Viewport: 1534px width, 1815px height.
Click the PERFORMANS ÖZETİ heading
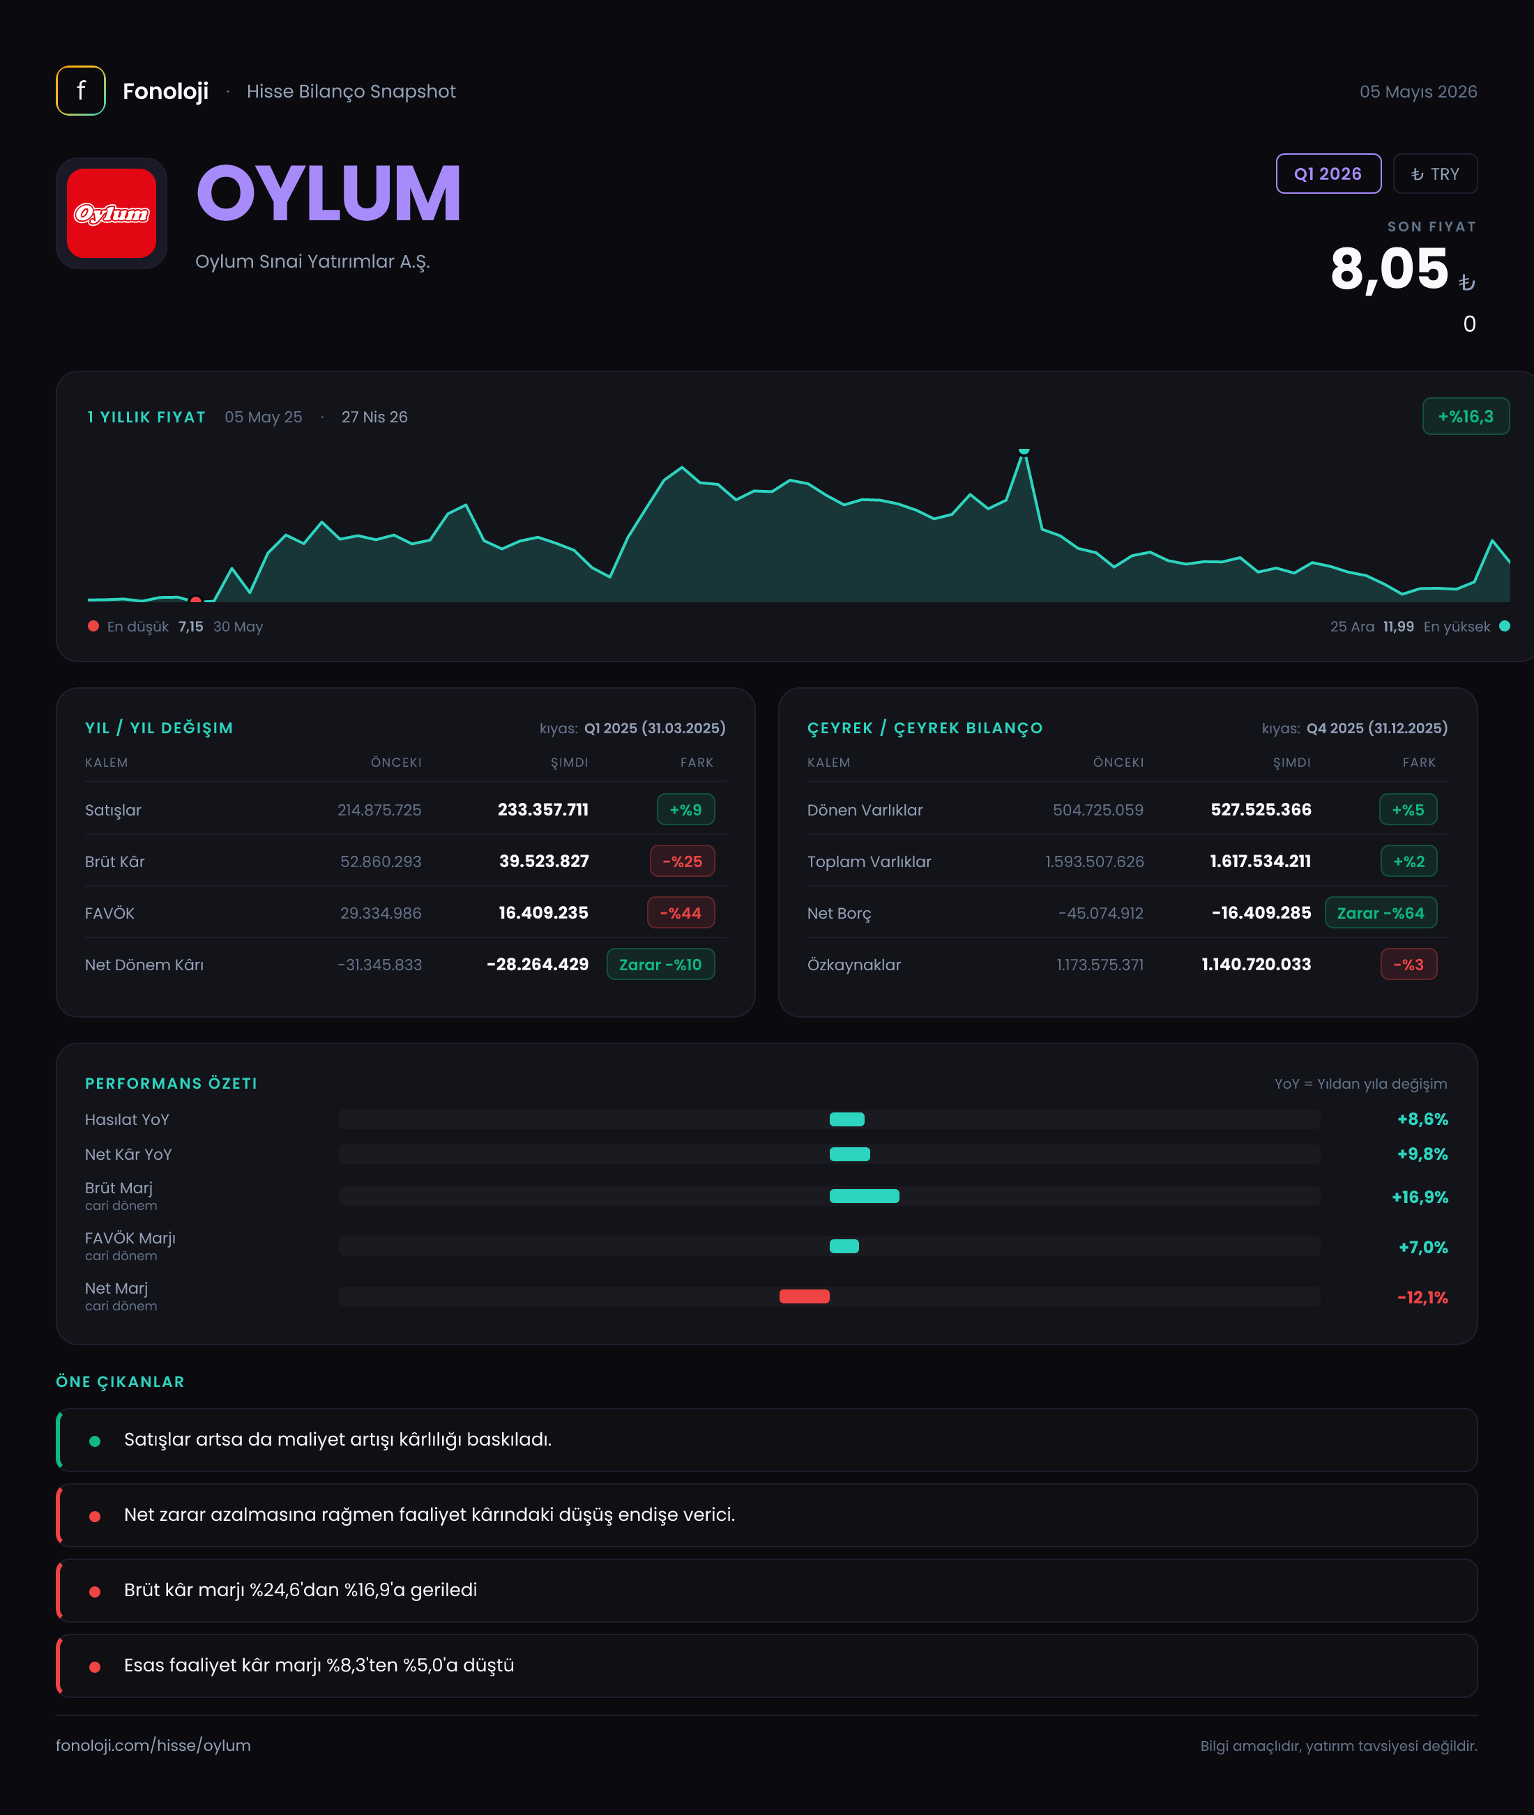(x=172, y=1083)
